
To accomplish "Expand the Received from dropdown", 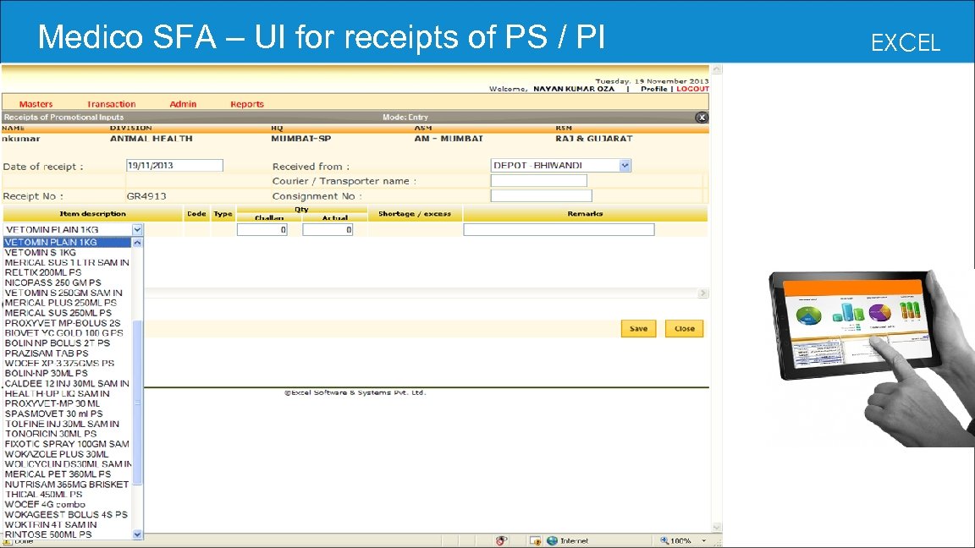I will click(x=625, y=164).
